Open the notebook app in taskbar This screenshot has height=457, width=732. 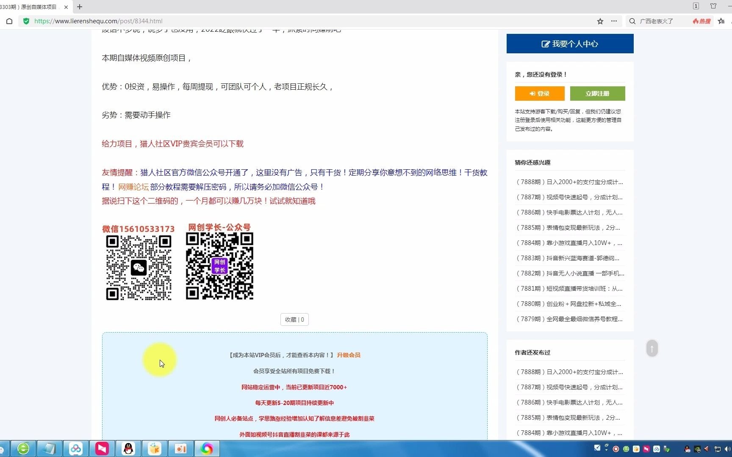(50, 449)
